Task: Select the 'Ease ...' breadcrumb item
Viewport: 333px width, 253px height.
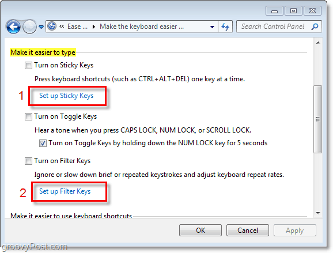Action: (x=77, y=27)
